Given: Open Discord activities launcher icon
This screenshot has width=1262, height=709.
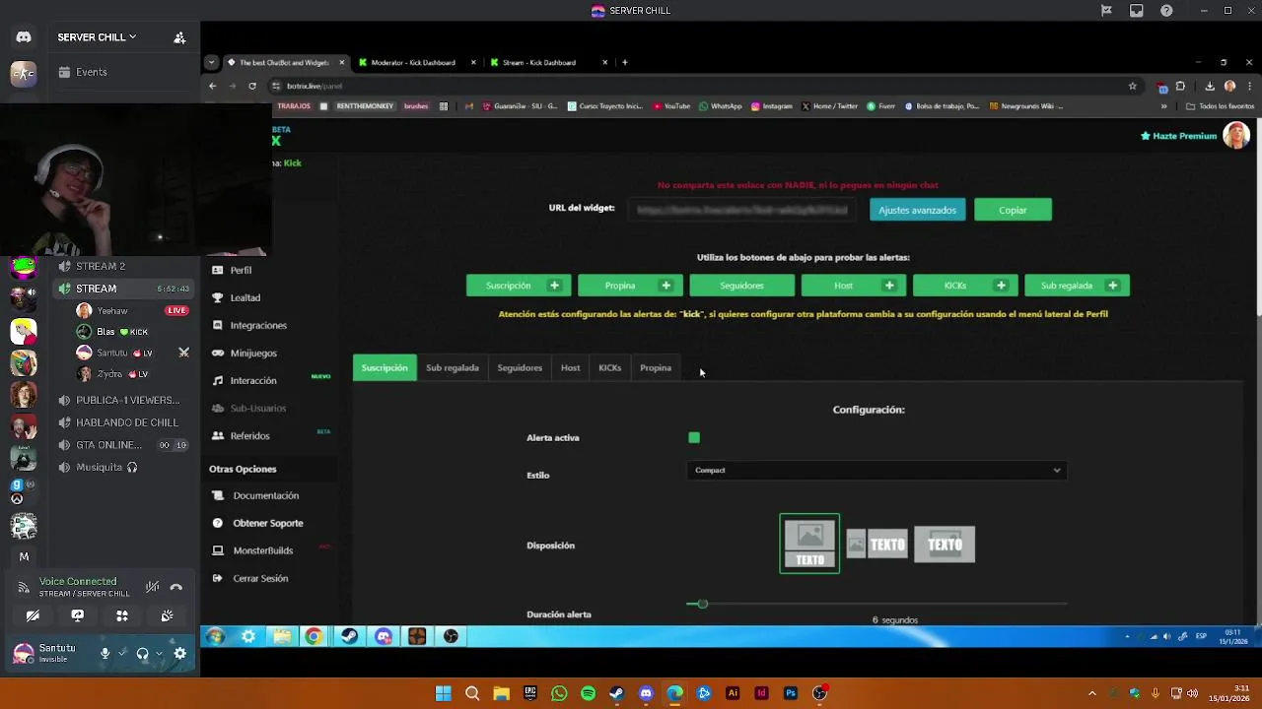Looking at the screenshot, I should pos(122,615).
